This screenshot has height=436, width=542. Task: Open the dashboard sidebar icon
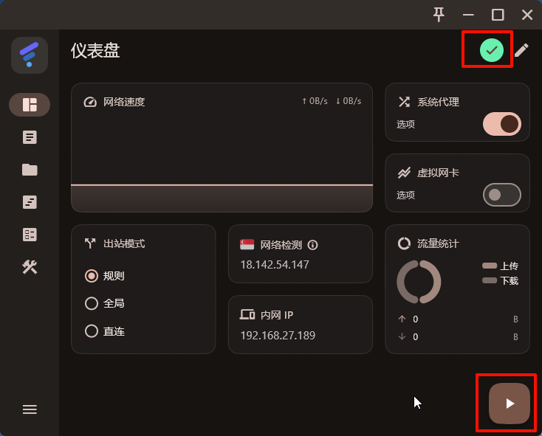coord(30,105)
